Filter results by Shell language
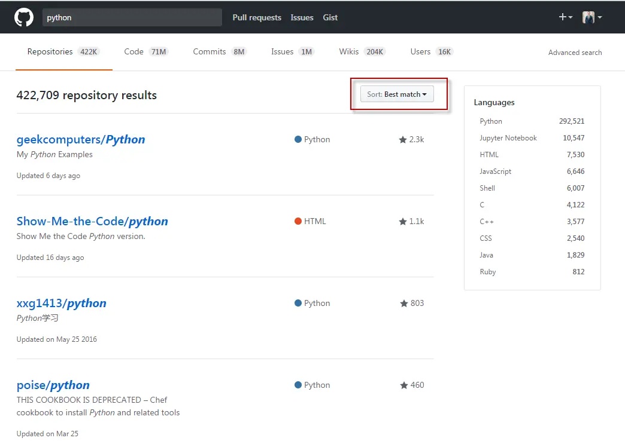The width and height of the screenshot is (625, 444). (532, 188)
